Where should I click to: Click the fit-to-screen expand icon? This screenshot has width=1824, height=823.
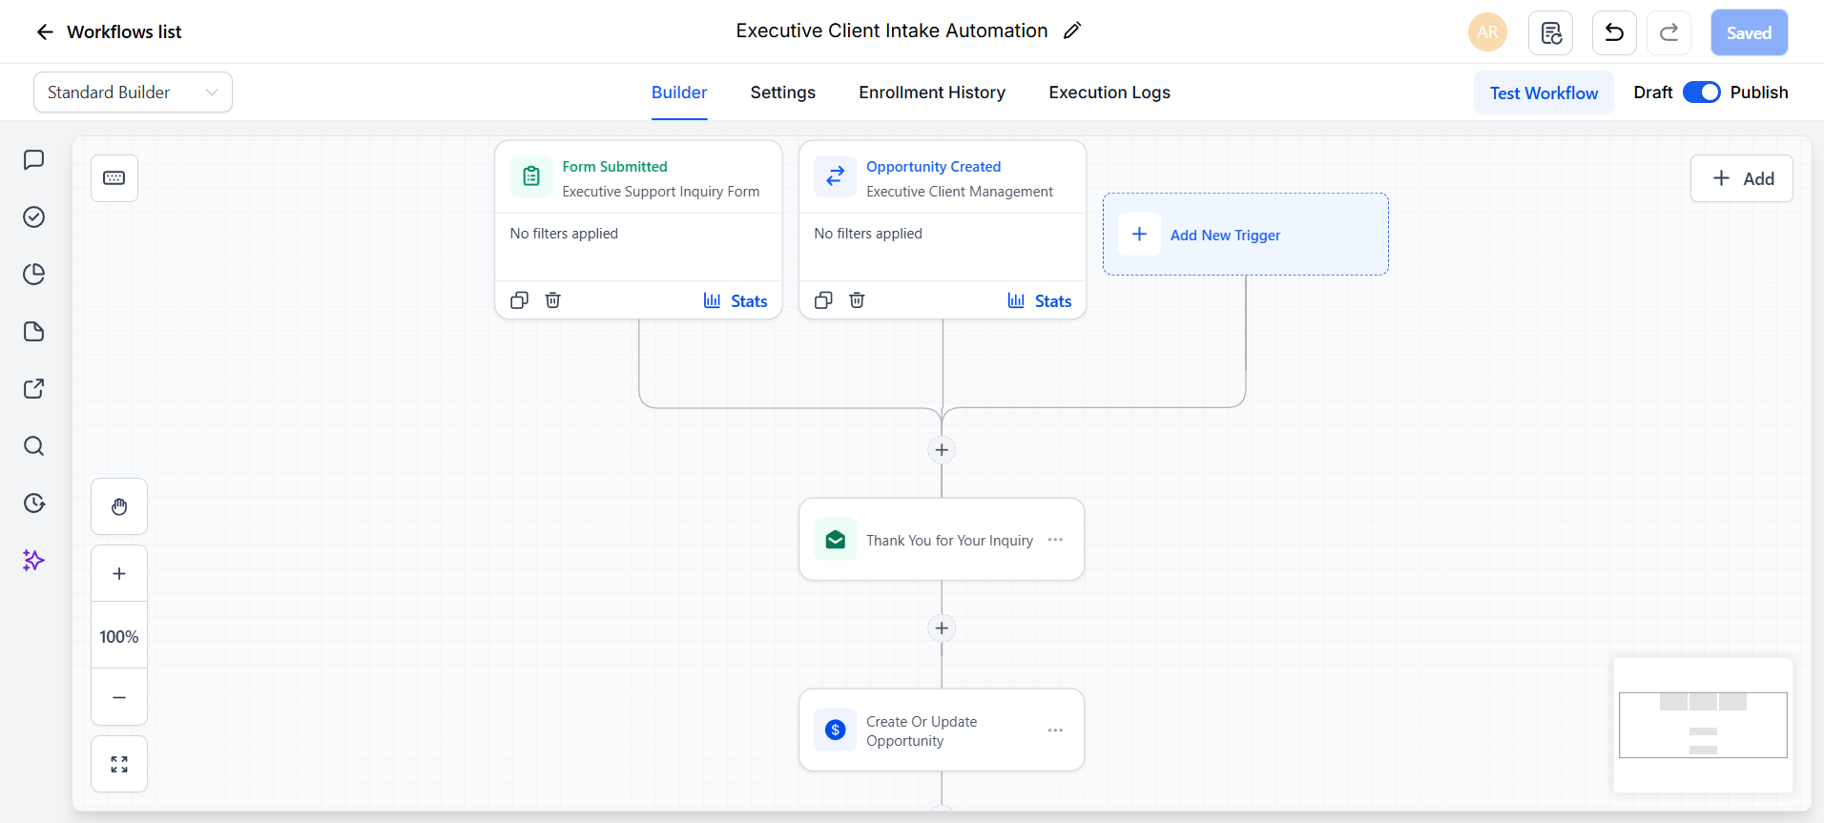coord(119,764)
